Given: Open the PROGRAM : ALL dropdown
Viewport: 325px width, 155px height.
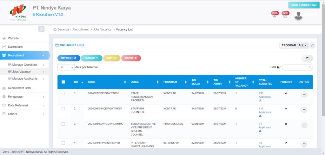Looking at the screenshot, I should tap(294, 45).
